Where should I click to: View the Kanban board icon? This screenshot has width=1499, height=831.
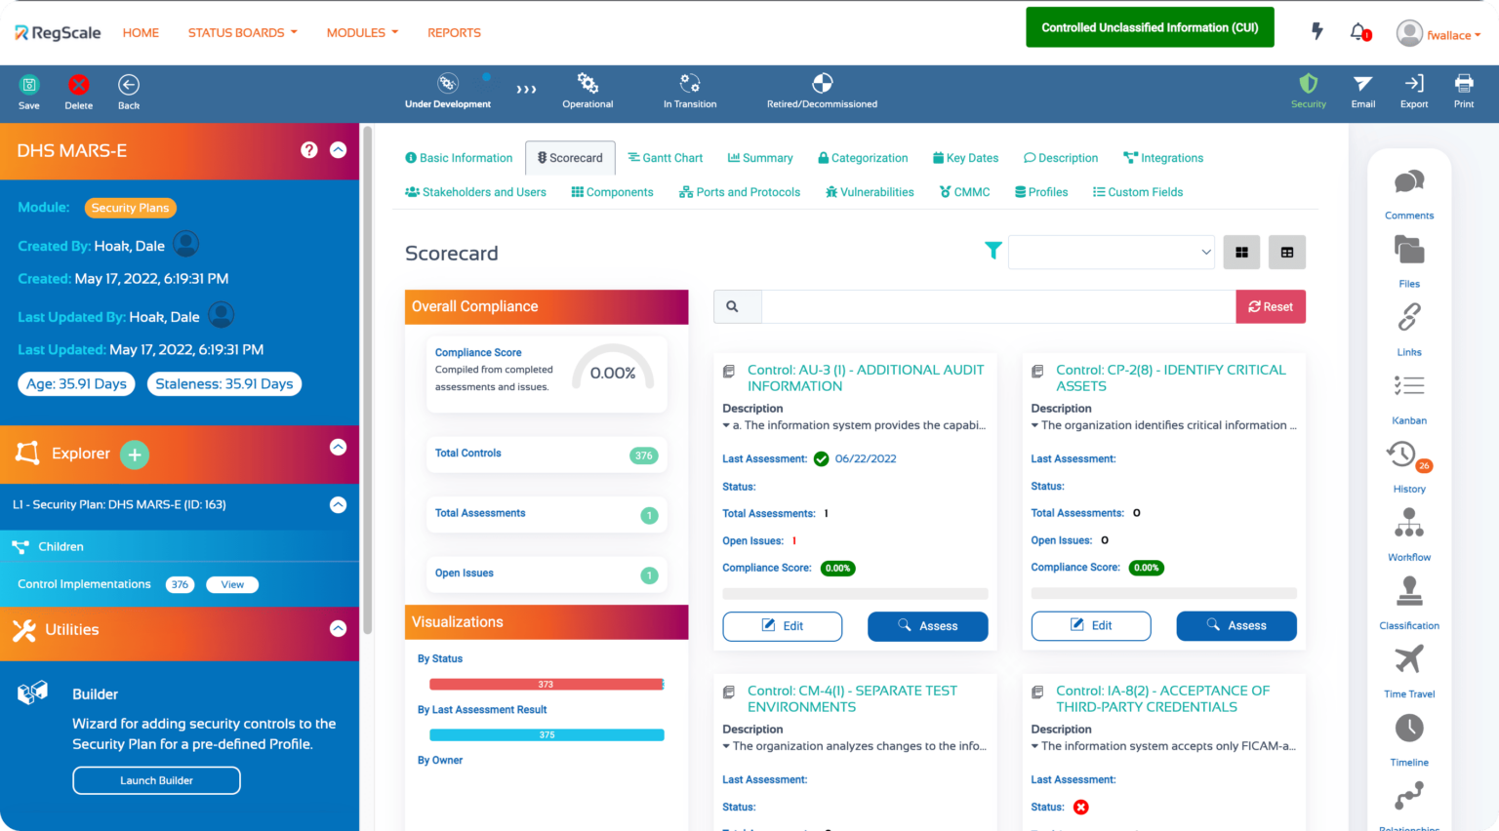click(x=1409, y=386)
